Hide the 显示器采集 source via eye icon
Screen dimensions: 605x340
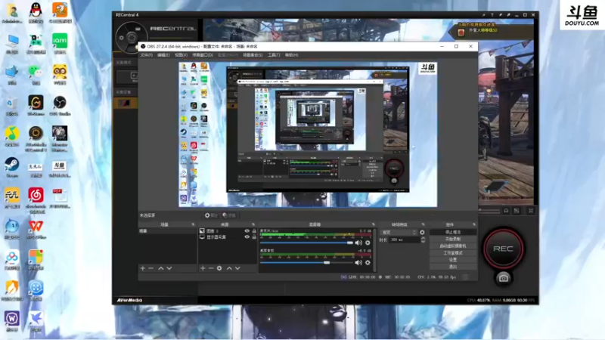[247, 237]
